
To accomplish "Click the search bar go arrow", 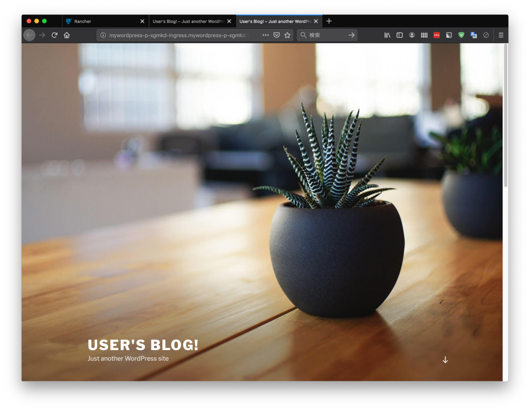I will 352,35.
